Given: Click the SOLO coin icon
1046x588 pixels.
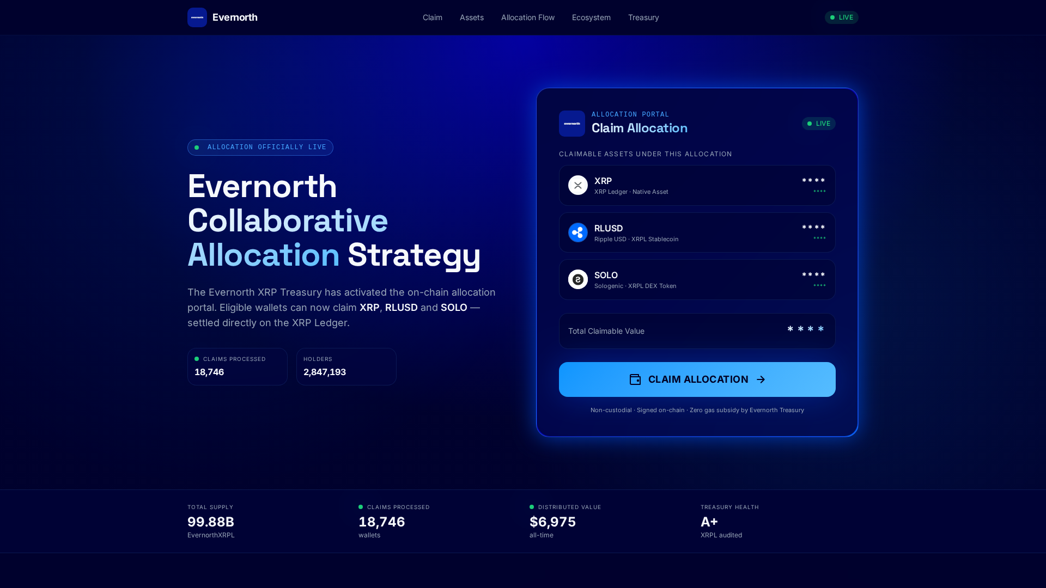Looking at the screenshot, I should [578, 279].
